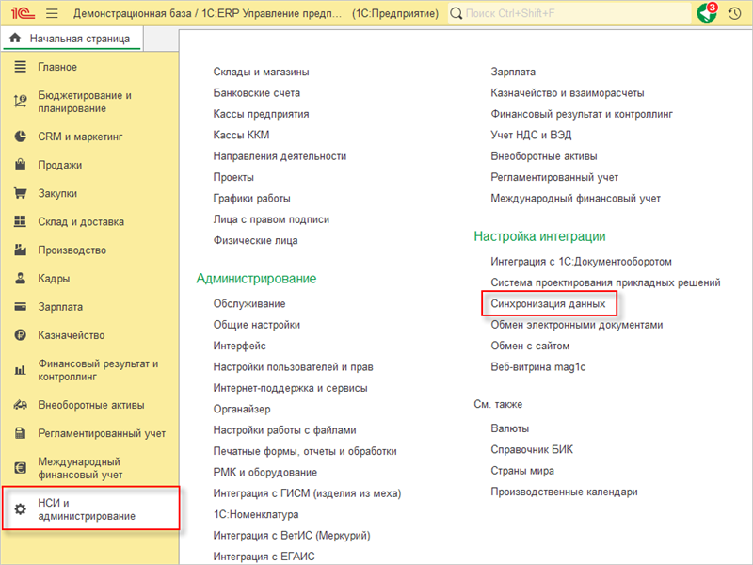Screen dimensions: 753x565
Task: Open Кадры section in sidebar
Action: (54, 279)
